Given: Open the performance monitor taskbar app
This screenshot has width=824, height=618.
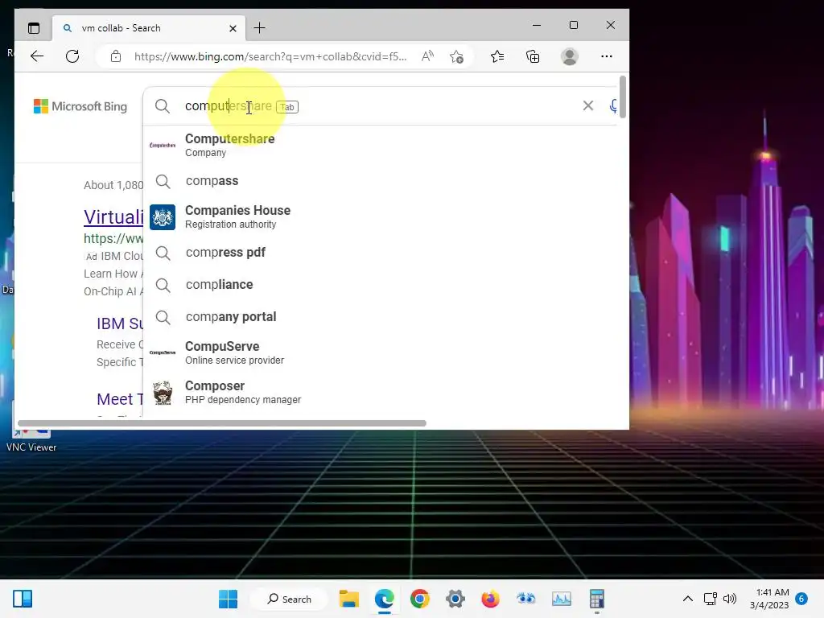Looking at the screenshot, I should point(561,599).
